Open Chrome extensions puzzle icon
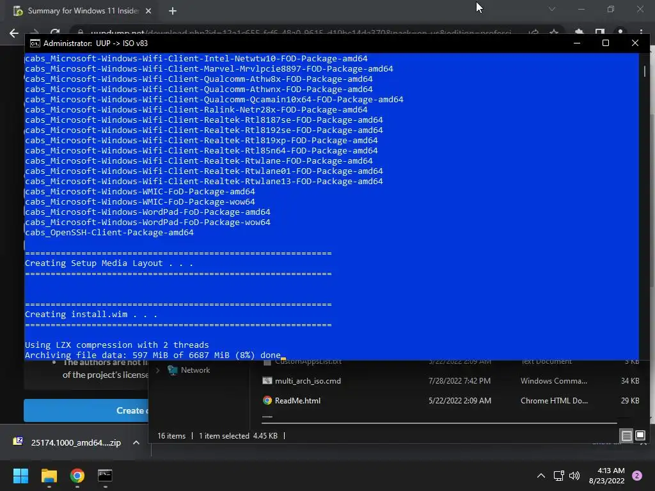655x491 pixels. (579, 33)
